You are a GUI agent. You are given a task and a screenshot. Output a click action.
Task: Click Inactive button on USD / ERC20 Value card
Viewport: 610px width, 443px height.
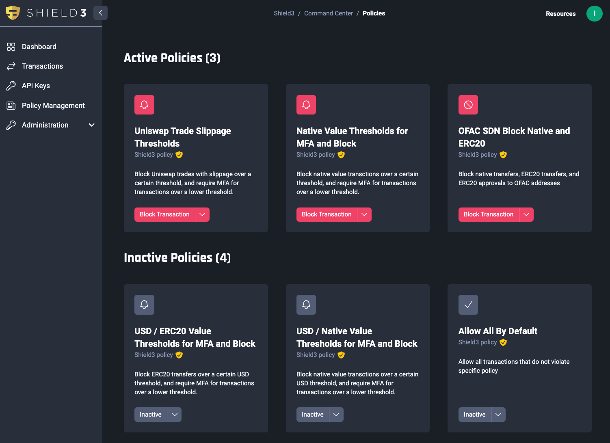click(x=151, y=415)
